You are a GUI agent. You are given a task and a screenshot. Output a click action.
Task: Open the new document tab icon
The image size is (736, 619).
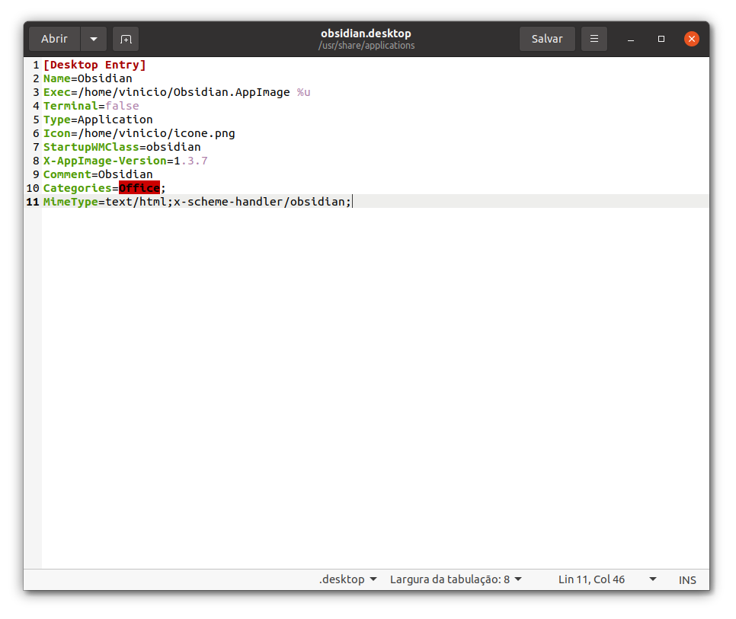coord(126,39)
